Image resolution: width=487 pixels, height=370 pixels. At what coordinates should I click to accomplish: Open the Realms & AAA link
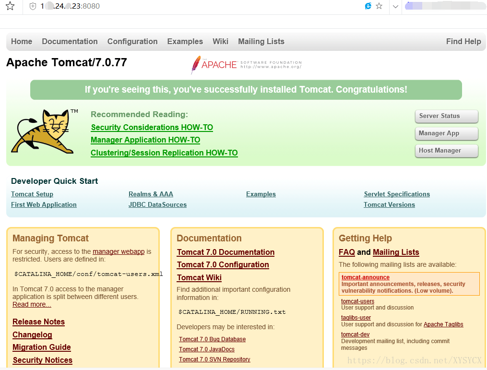(151, 194)
